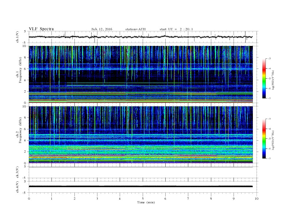289x223 pixels.
Task: Click the 'ch.1(V)' waveform axis label
Action: coord(17,37)
